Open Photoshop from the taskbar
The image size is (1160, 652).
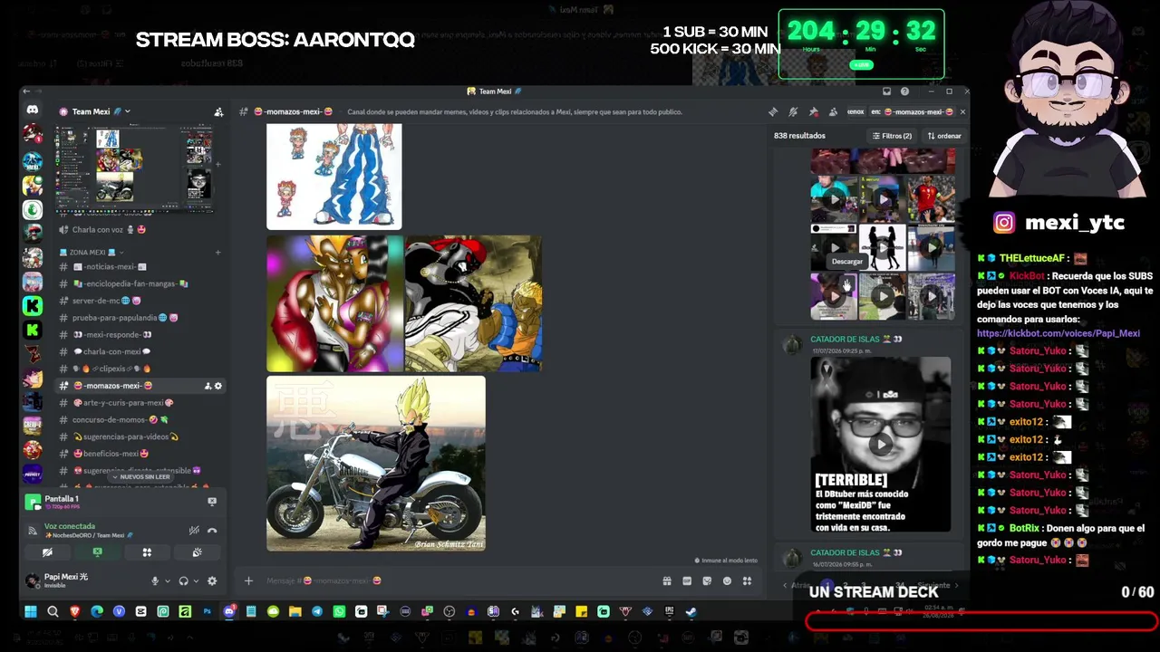207,611
